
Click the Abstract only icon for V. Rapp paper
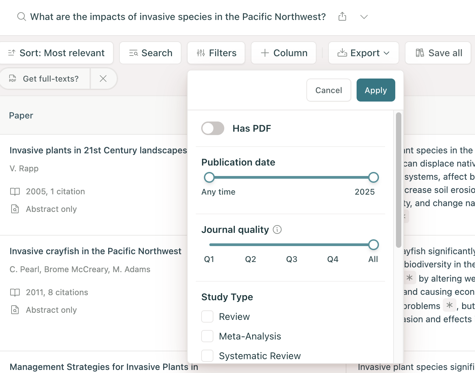(x=15, y=209)
